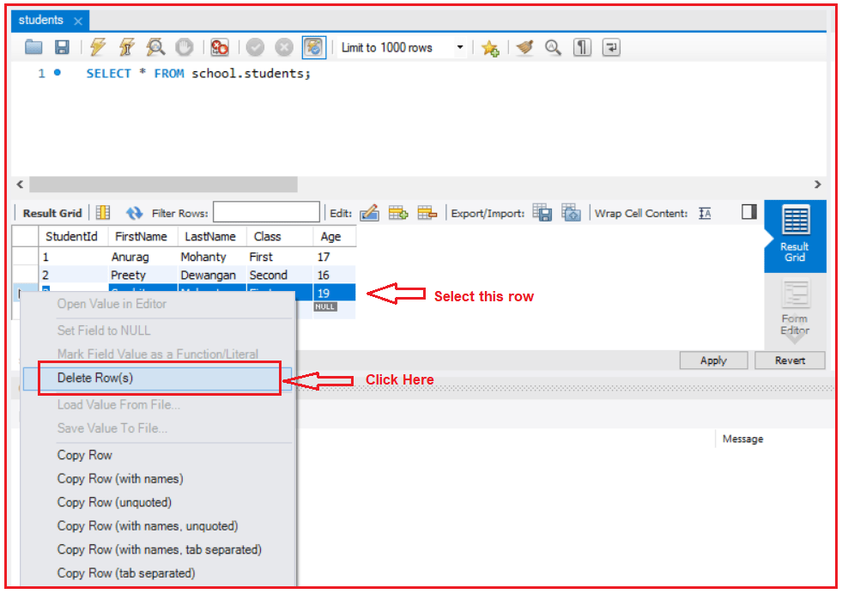Toggle Wrap Cell Content icon

(705, 213)
